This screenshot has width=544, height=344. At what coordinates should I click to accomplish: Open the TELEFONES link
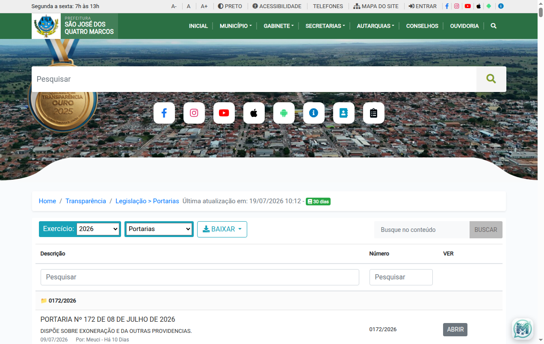point(328,6)
